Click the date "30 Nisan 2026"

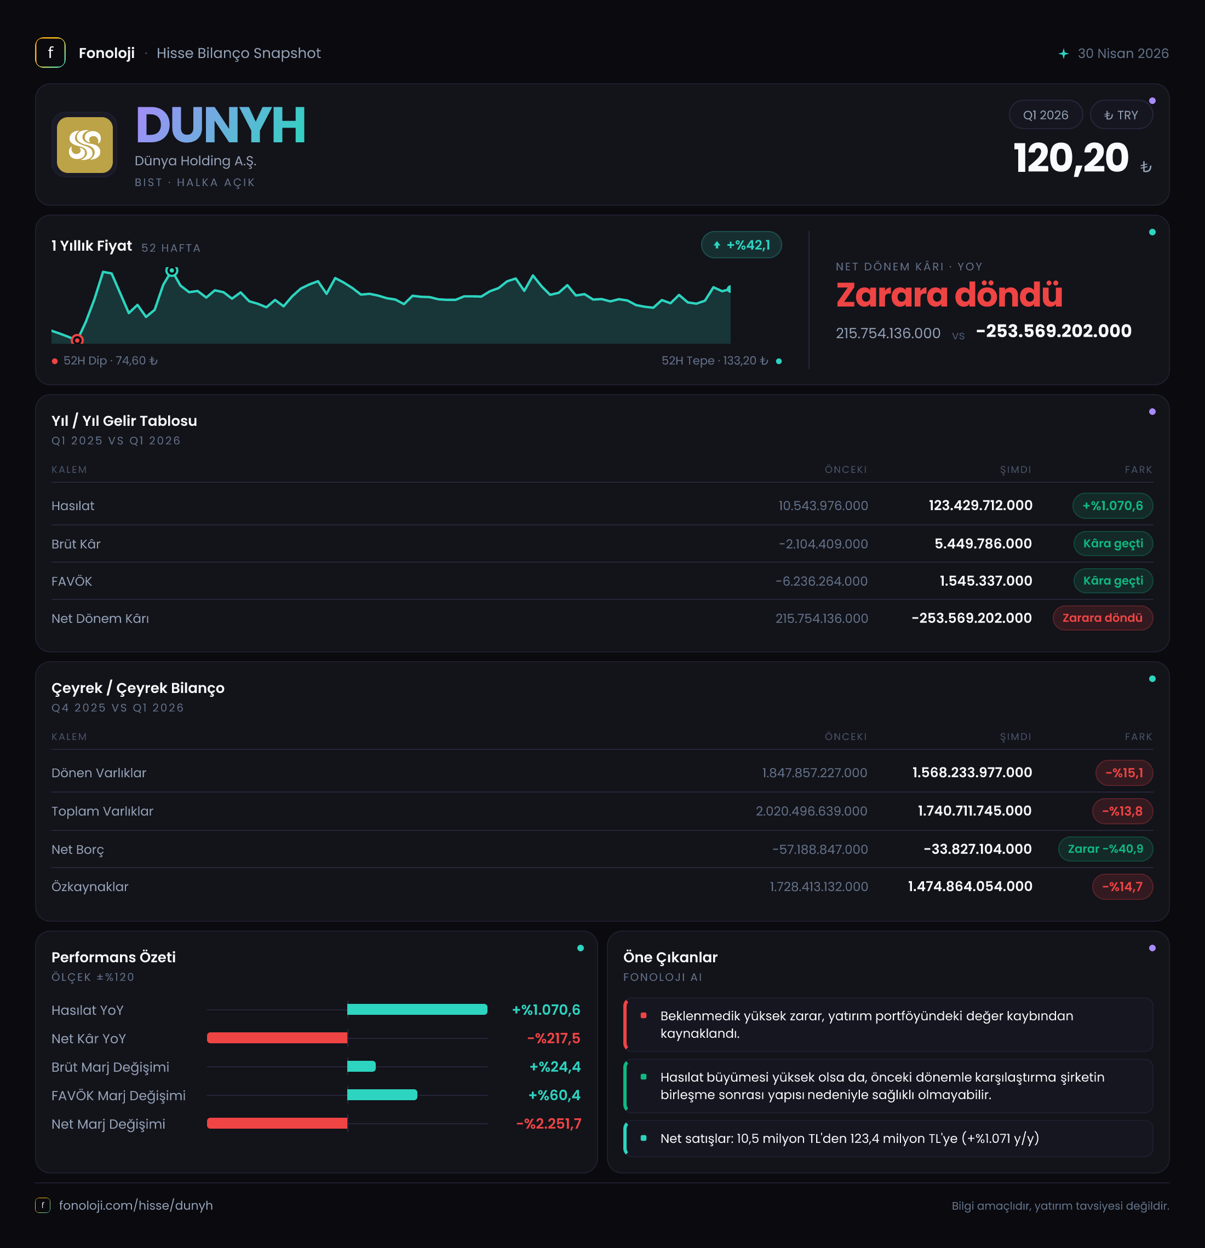click(x=1123, y=54)
